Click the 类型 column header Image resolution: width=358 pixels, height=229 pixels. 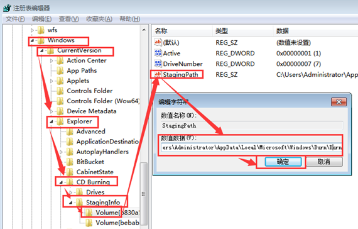tap(242, 31)
